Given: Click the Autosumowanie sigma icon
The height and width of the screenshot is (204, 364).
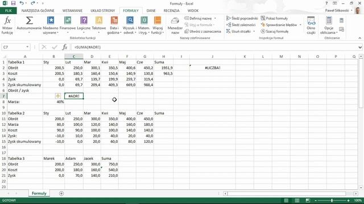Looking at the screenshot, I should click(29, 20).
